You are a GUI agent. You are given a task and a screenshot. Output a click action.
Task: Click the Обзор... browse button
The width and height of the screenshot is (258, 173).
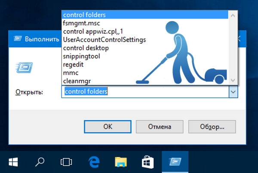[x=212, y=127]
